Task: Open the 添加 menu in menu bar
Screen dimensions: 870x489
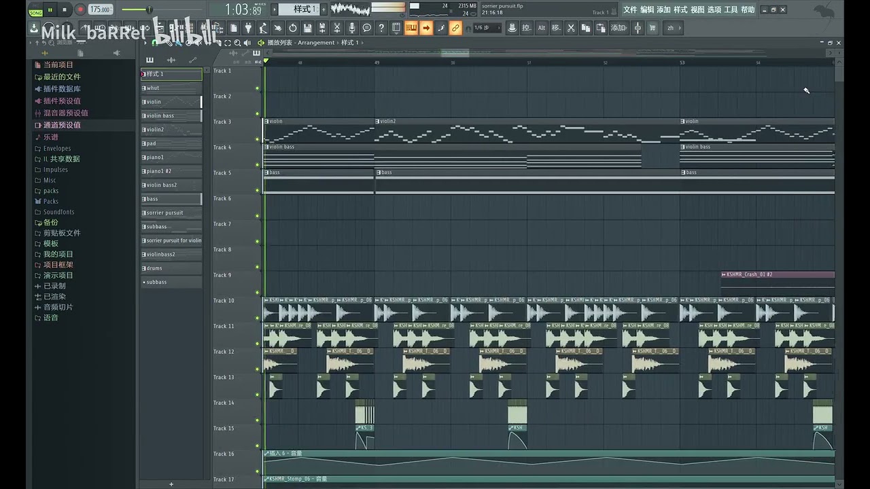Action: click(x=663, y=10)
